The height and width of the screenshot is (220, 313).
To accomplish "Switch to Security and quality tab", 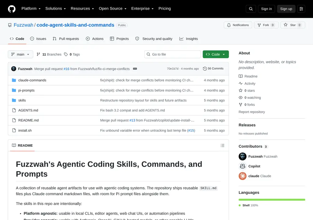I will [x=154, y=39].
